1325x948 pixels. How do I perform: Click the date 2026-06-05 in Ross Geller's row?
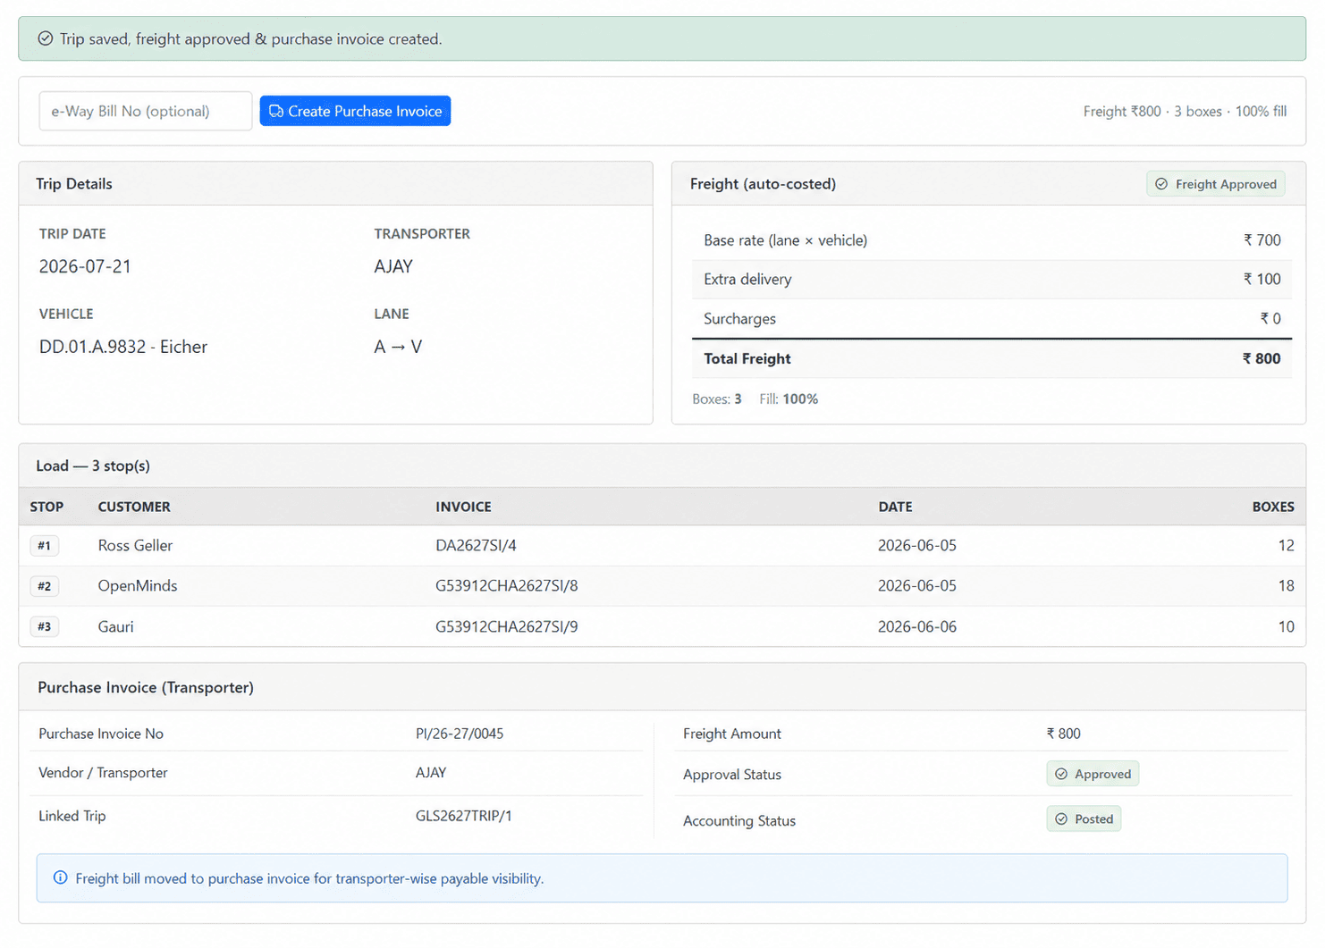[x=917, y=545]
